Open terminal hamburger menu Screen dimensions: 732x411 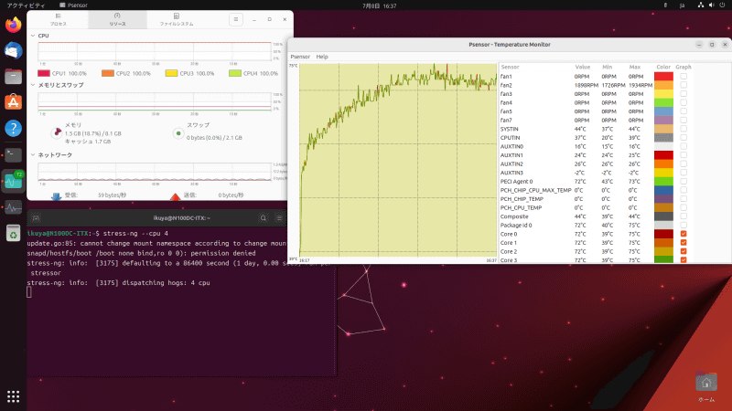(x=279, y=218)
